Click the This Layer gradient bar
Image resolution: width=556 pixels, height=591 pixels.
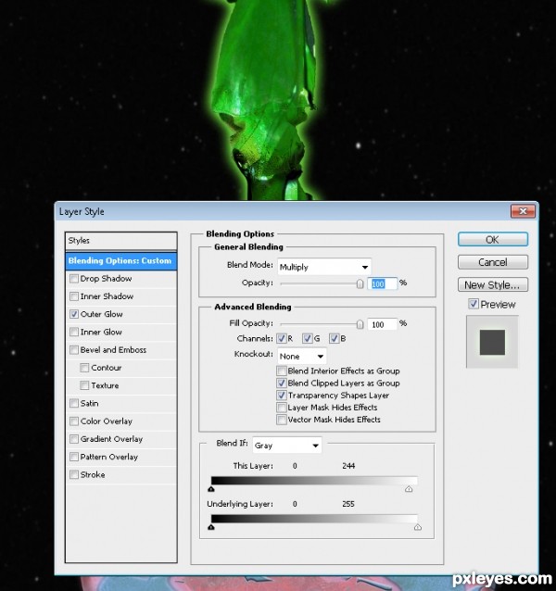point(314,481)
